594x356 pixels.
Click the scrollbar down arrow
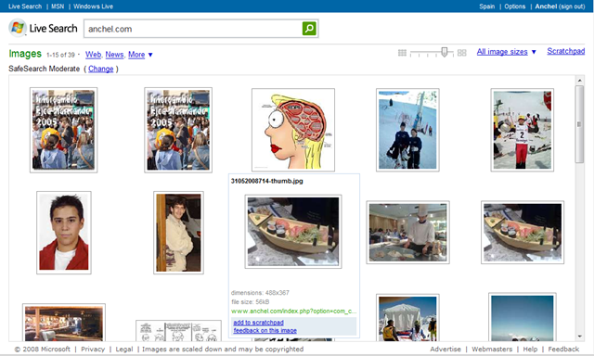(x=579, y=337)
